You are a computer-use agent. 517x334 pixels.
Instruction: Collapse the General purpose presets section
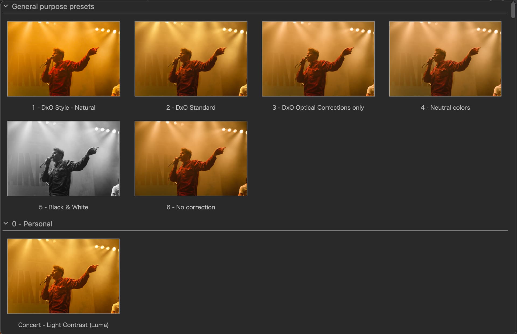point(6,6)
